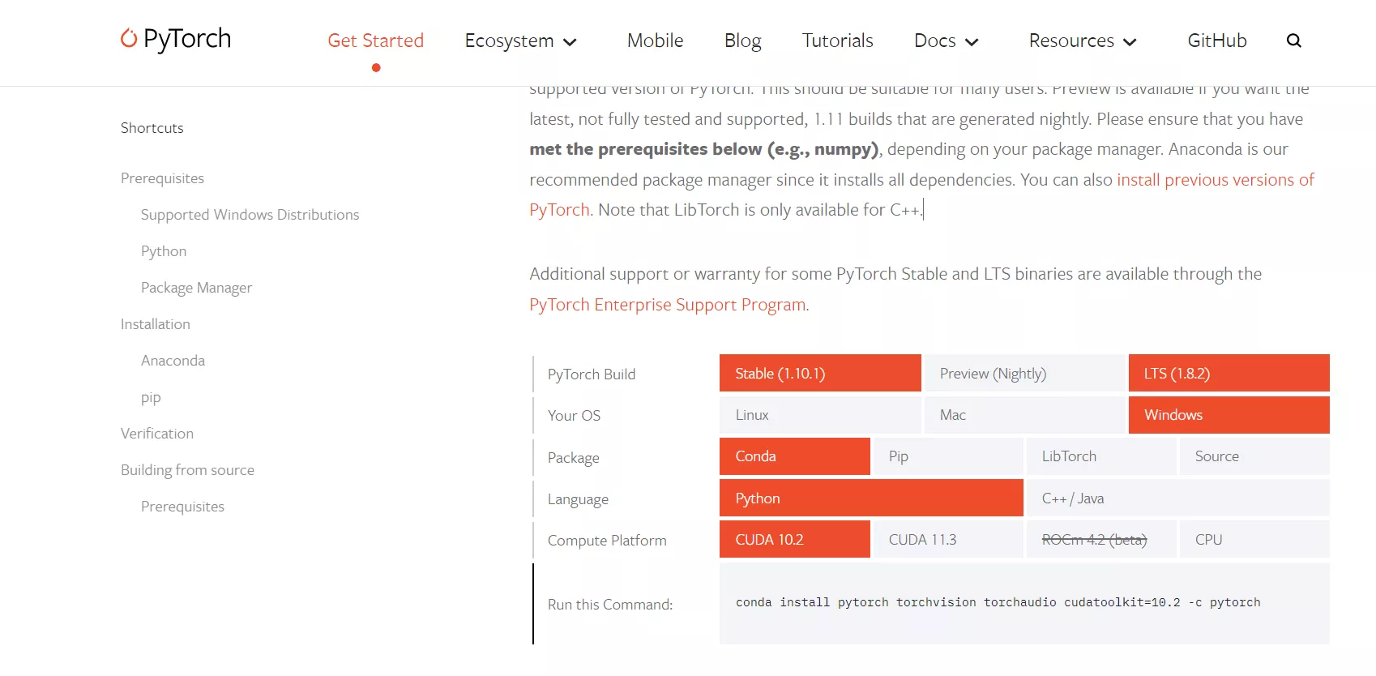This screenshot has width=1376, height=676.
Task: Open the PyTorch Enterprise Support Program link
Action: click(667, 305)
